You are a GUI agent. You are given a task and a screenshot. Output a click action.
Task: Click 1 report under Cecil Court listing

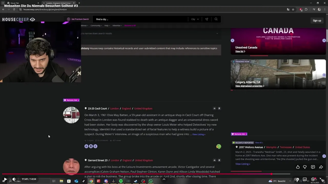coord(89,140)
